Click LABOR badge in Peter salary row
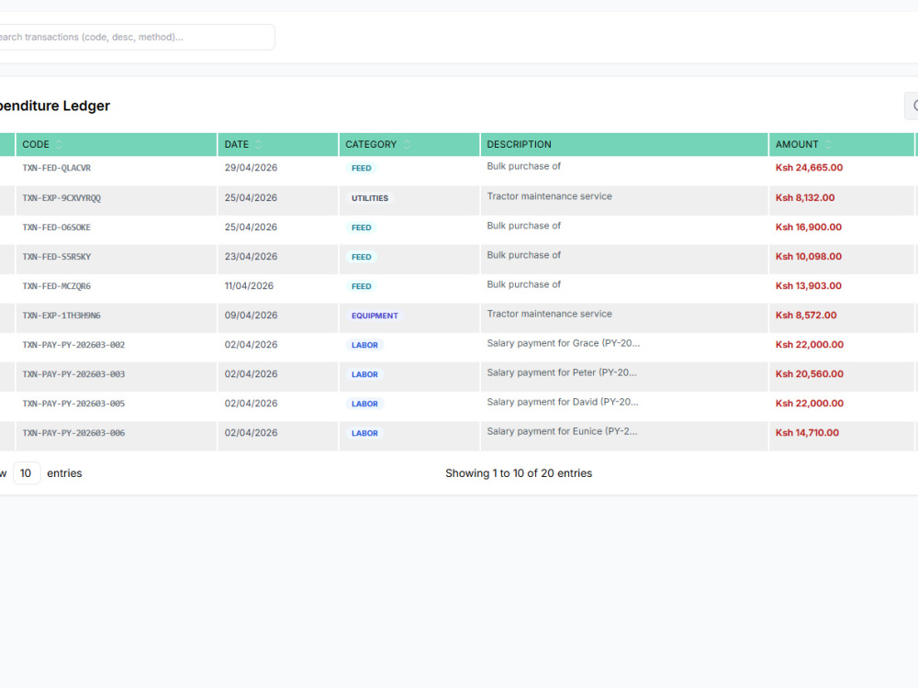This screenshot has height=688, width=918. point(364,374)
